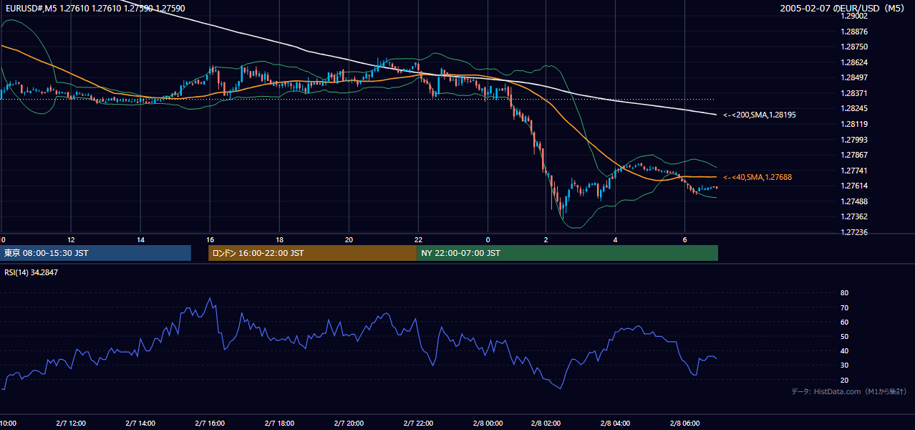
Task: Click the 2/8 04:00 date label
Action: point(615,424)
